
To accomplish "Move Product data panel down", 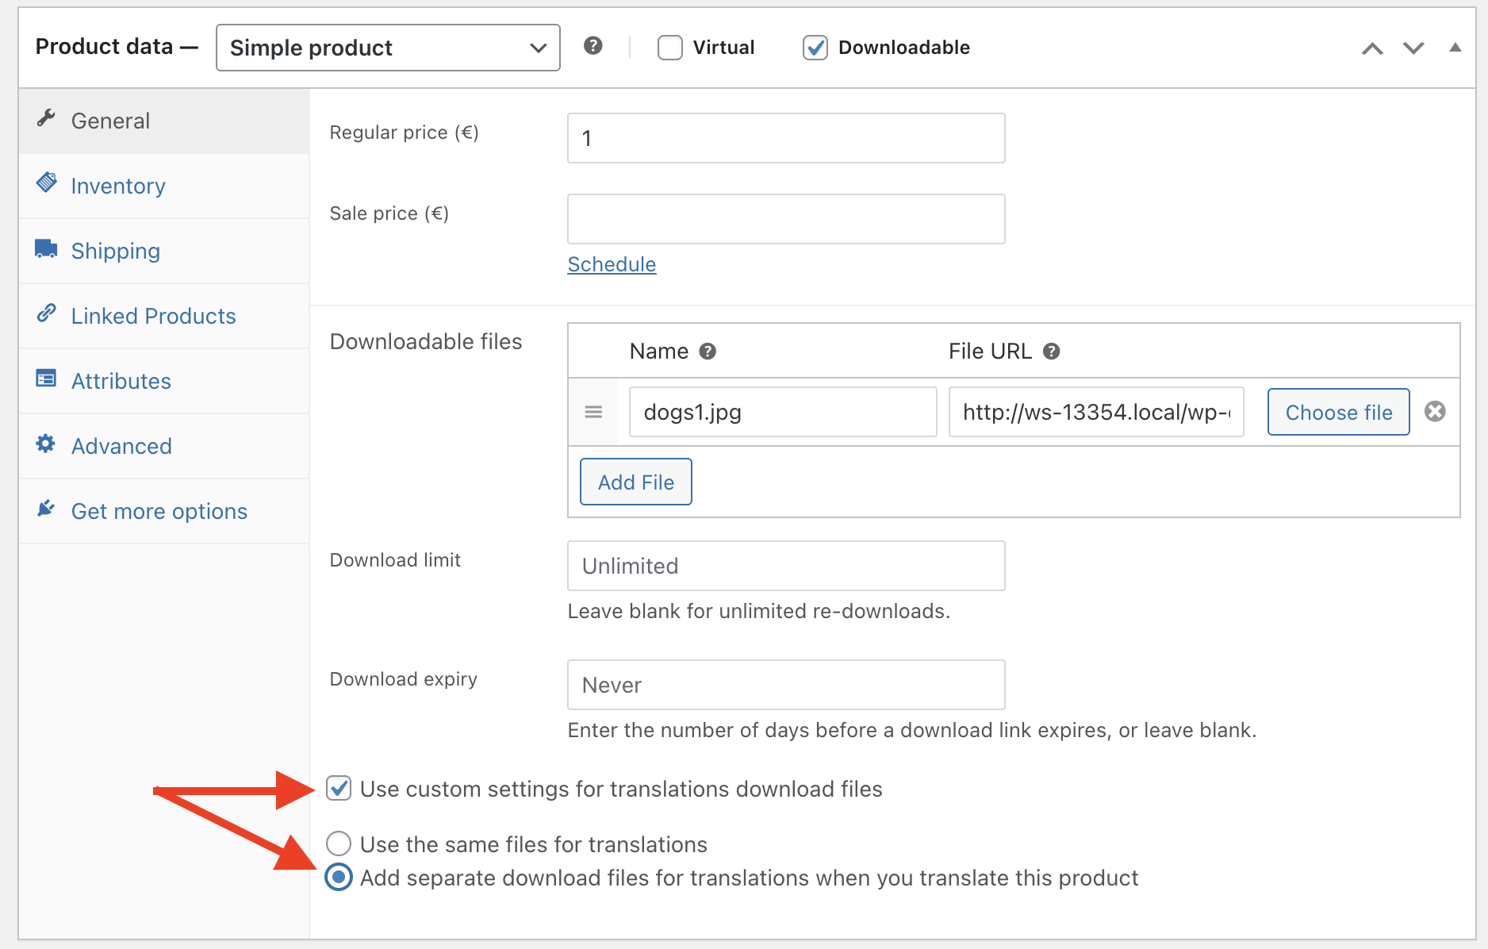I will (x=1413, y=48).
